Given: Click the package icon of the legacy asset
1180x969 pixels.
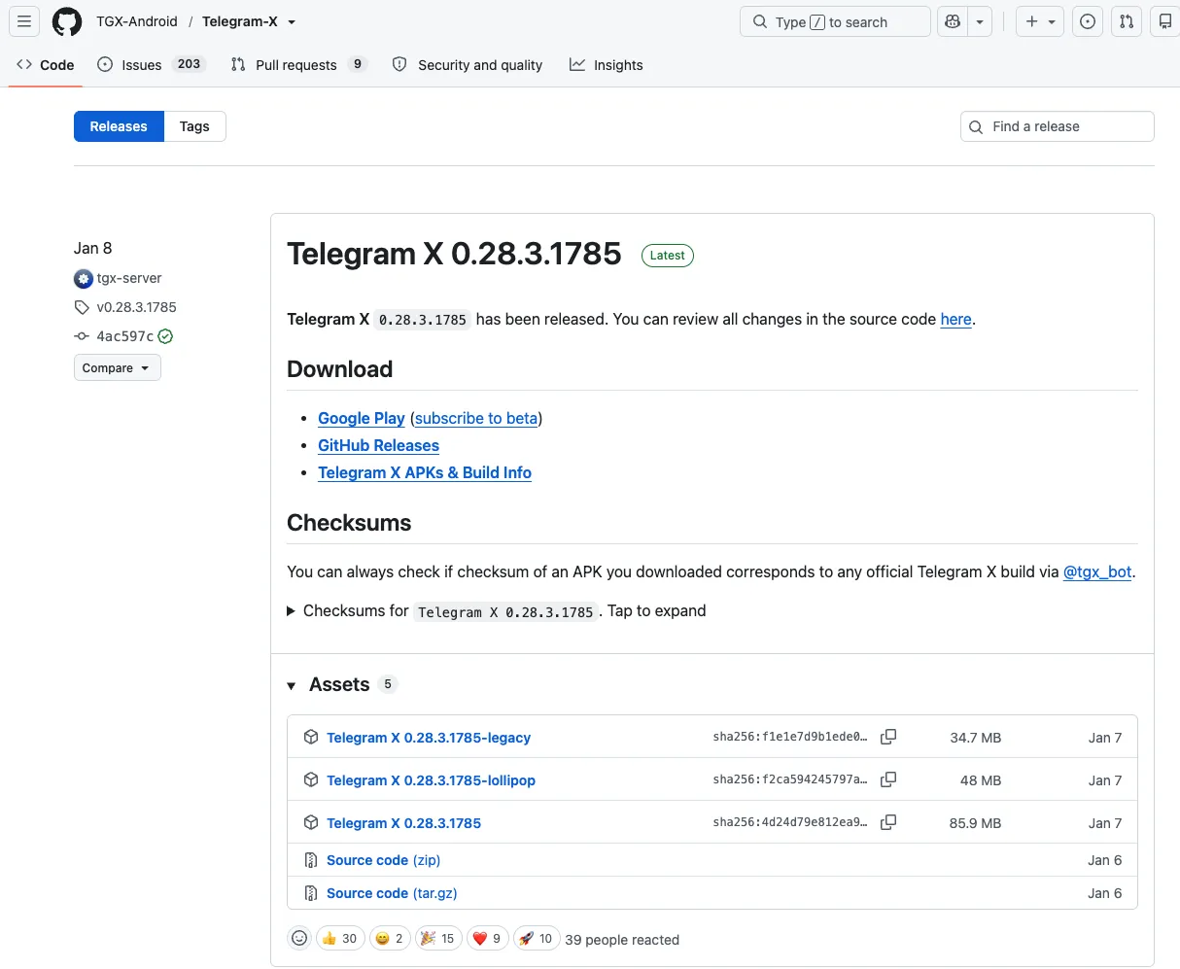Looking at the screenshot, I should 311,737.
